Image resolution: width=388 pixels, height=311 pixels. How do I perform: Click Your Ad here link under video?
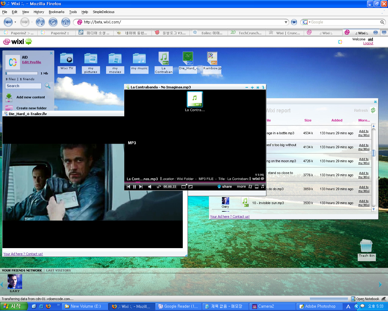[x=23, y=254]
